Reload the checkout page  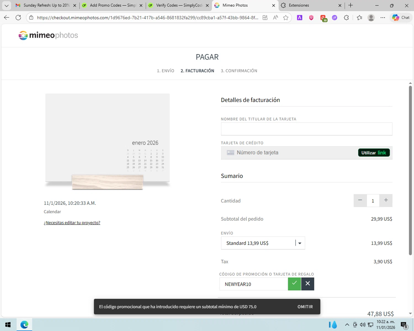(x=18, y=18)
